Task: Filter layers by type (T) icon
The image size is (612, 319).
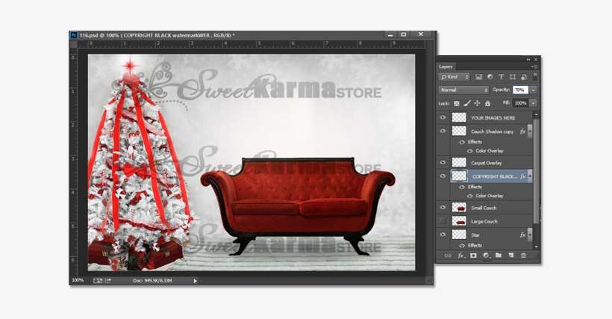Action: click(x=501, y=77)
